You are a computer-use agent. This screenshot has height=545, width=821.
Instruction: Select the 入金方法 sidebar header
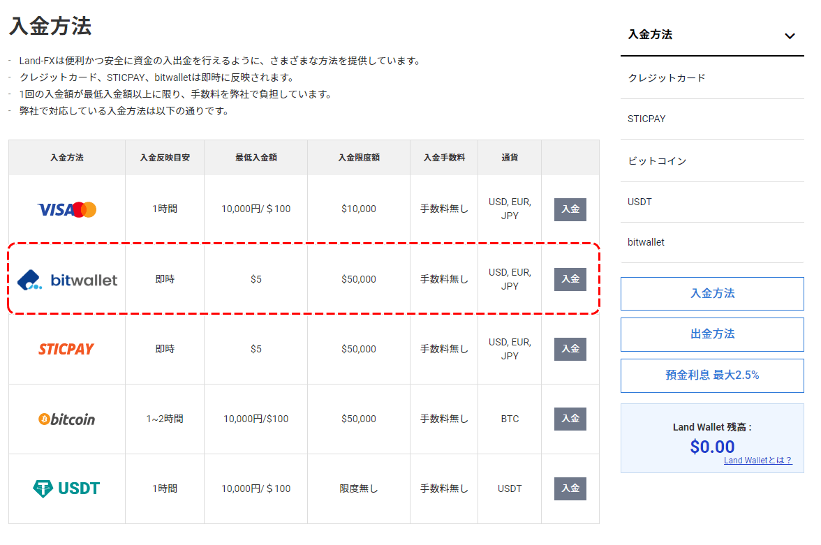(x=712, y=35)
